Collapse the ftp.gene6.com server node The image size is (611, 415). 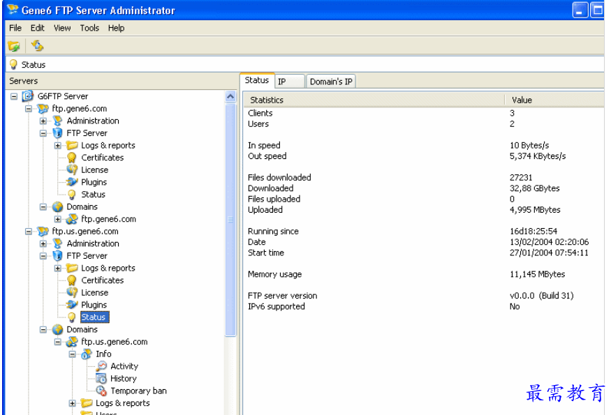click(x=29, y=109)
